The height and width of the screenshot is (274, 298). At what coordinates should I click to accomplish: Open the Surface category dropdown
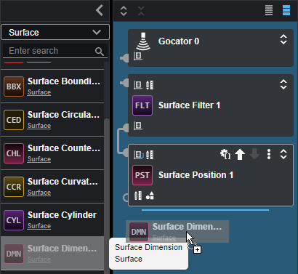[55, 32]
